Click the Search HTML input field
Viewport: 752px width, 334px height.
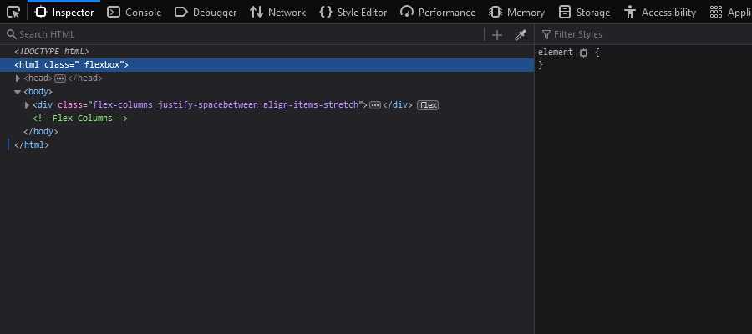(x=242, y=34)
